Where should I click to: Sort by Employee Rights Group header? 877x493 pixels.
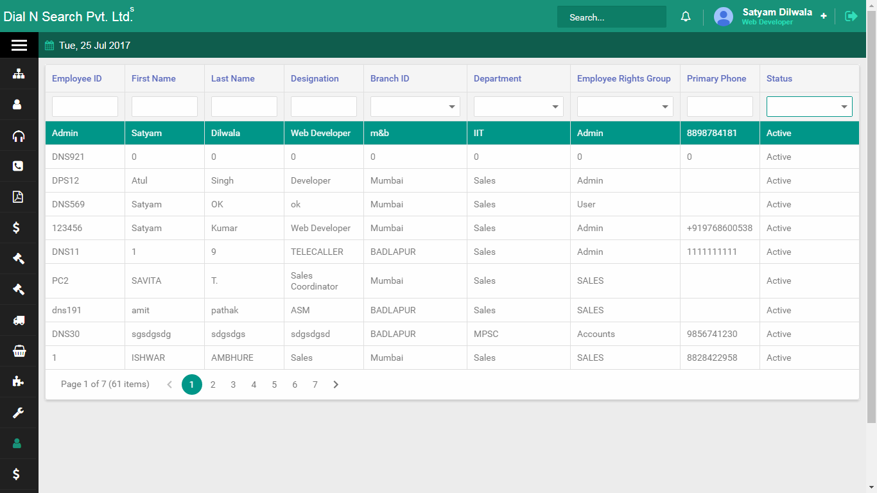coord(624,78)
